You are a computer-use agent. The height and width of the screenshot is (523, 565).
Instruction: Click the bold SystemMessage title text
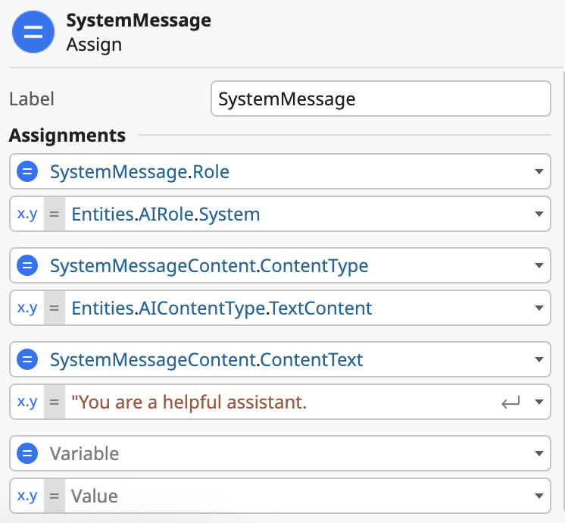pyautogui.click(x=139, y=20)
